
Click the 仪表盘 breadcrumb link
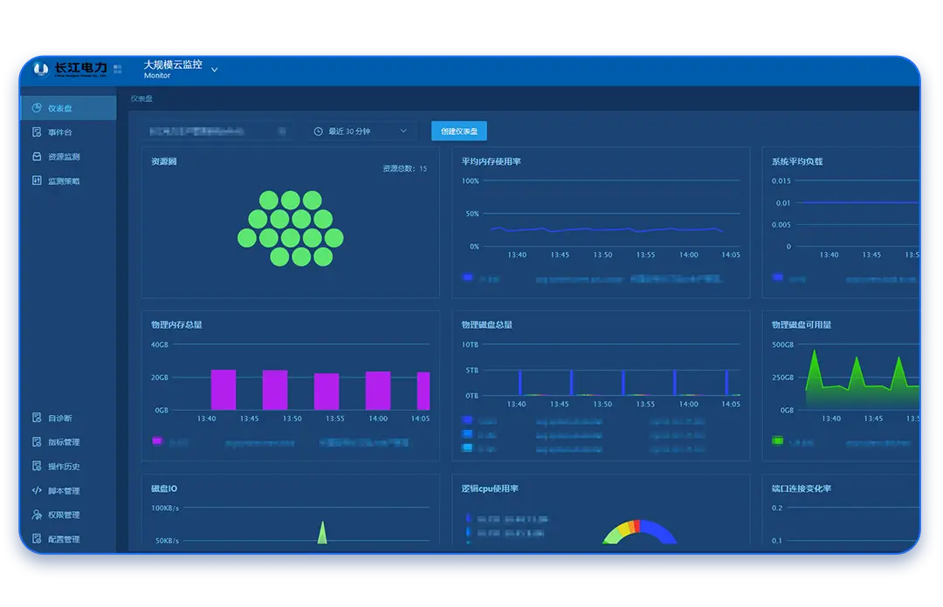click(x=141, y=99)
